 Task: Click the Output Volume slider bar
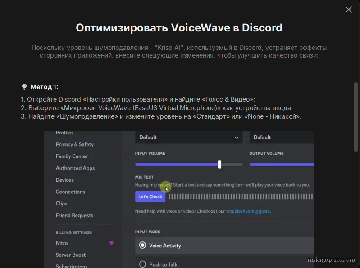(281, 165)
